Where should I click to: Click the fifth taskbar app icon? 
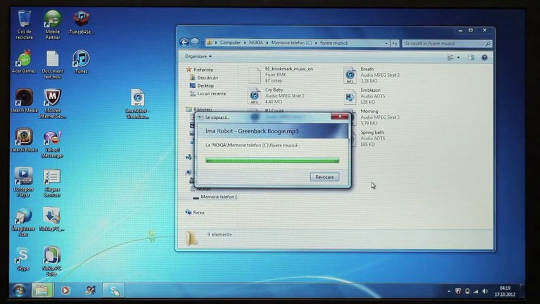114,290
